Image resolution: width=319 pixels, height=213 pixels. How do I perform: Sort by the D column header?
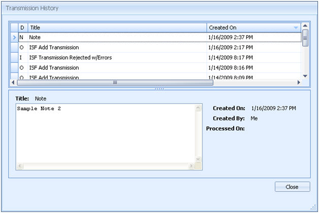22,27
